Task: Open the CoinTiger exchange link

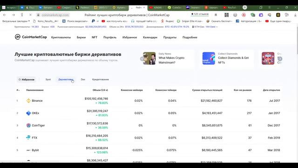Action: tap(38, 126)
